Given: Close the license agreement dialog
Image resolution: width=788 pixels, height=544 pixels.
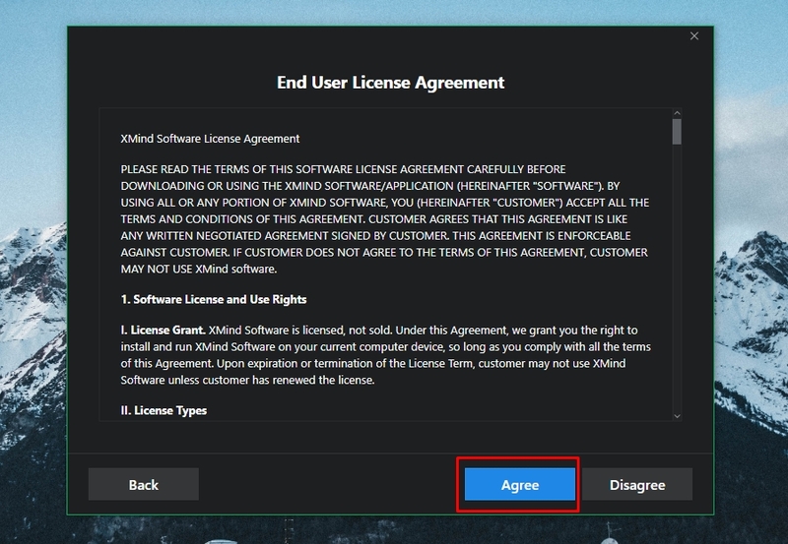Looking at the screenshot, I should 694,36.
